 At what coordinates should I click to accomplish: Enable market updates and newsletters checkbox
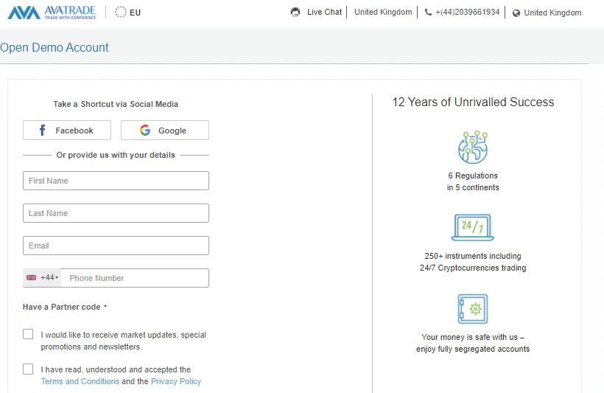28,334
